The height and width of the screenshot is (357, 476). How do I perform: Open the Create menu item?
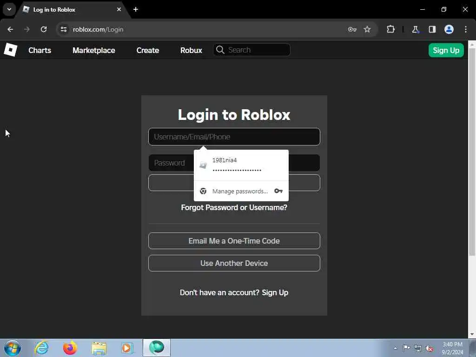click(148, 50)
